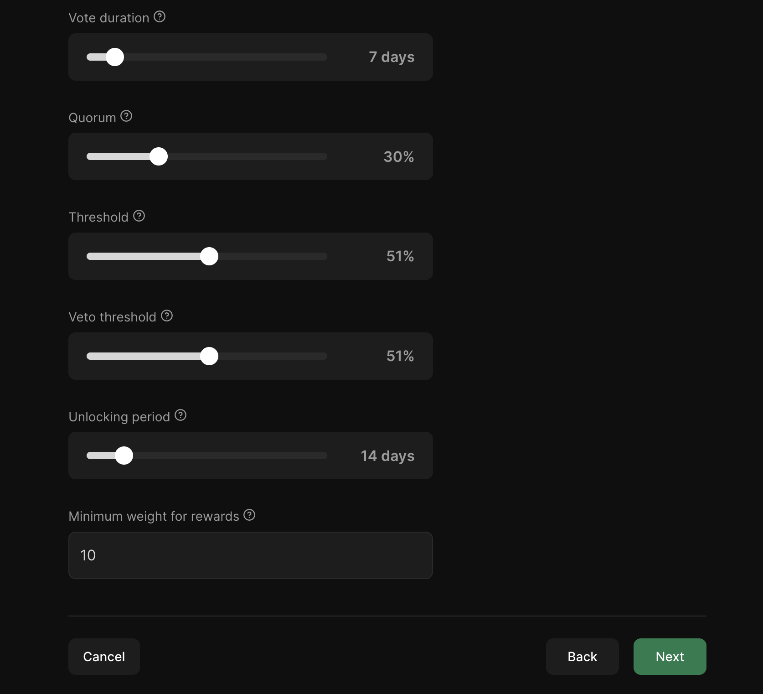Screen dimensions: 763x694
Task: Click the 14 days unlocking period value
Action: [x=387, y=456]
